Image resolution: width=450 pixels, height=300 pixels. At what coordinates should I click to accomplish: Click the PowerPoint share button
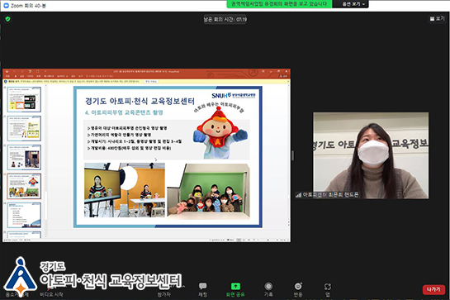[283, 76]
